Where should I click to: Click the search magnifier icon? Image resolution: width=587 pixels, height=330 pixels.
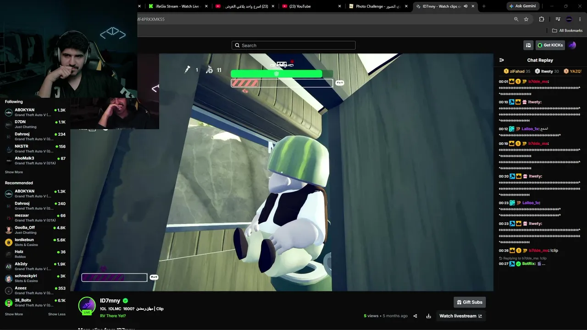point(237,45)
